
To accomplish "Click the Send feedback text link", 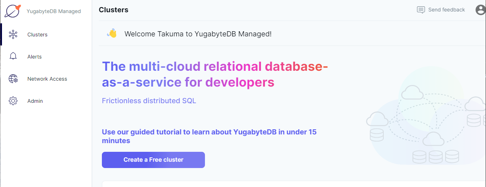I will coord(446,10).
